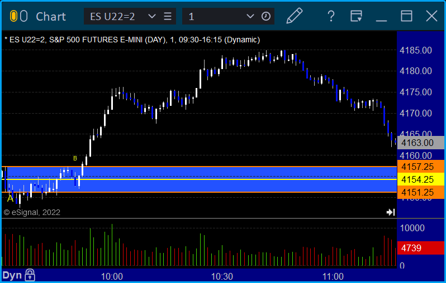Click the 10000 volume axis label
The height and width of the screenshot is (283, 446).
pos(412,228)
